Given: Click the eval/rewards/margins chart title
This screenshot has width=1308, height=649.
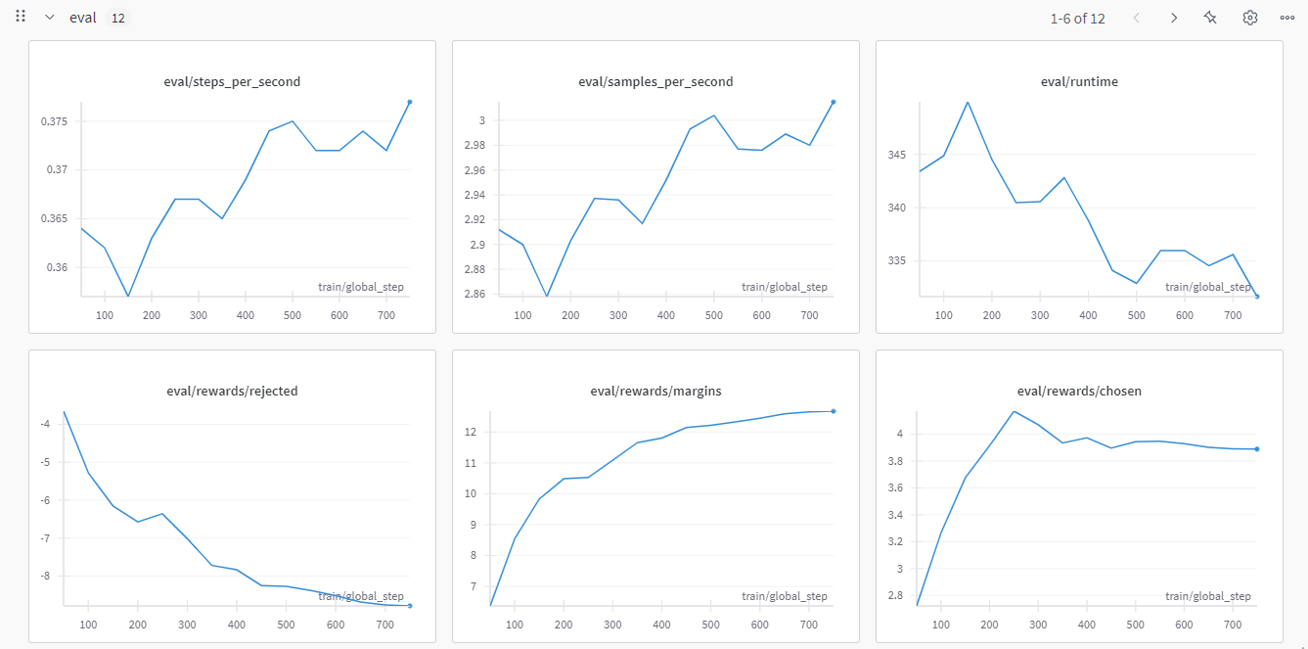Looking at the screenshot, I should click(x=655, y=392).
